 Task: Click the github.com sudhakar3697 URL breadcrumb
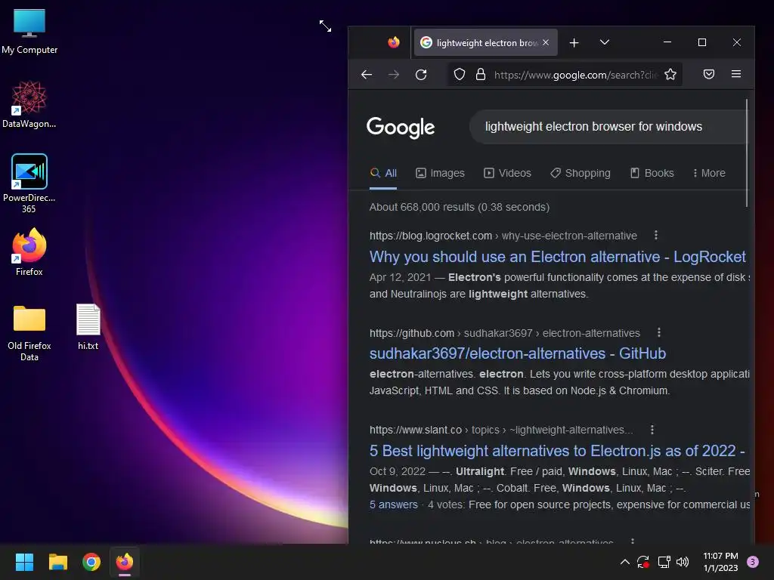pos(504,333)
